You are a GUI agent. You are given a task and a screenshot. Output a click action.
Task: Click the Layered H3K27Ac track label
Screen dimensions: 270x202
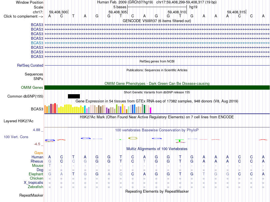(x=18, y=121)
